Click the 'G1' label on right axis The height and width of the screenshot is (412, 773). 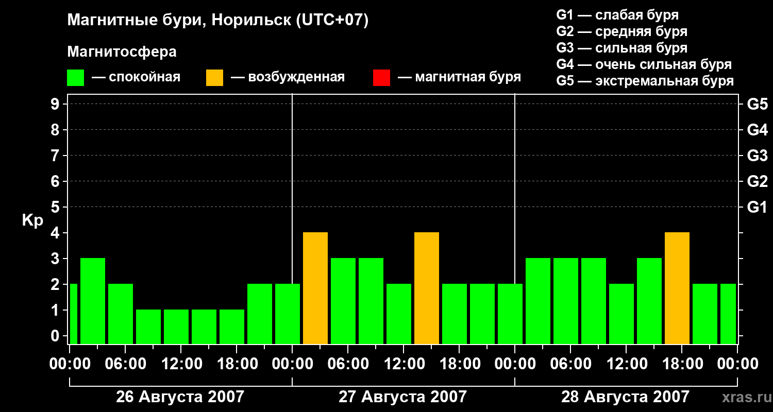(757, 207)
